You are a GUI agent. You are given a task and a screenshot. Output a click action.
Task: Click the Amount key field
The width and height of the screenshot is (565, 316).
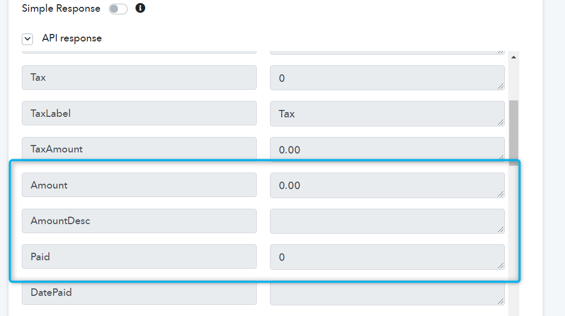click(x=139, y=185)
